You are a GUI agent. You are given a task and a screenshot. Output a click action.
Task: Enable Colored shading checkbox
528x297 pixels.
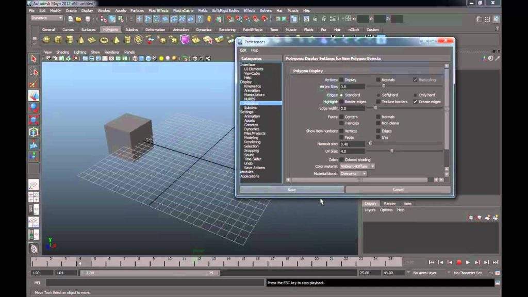pos(341,160)
